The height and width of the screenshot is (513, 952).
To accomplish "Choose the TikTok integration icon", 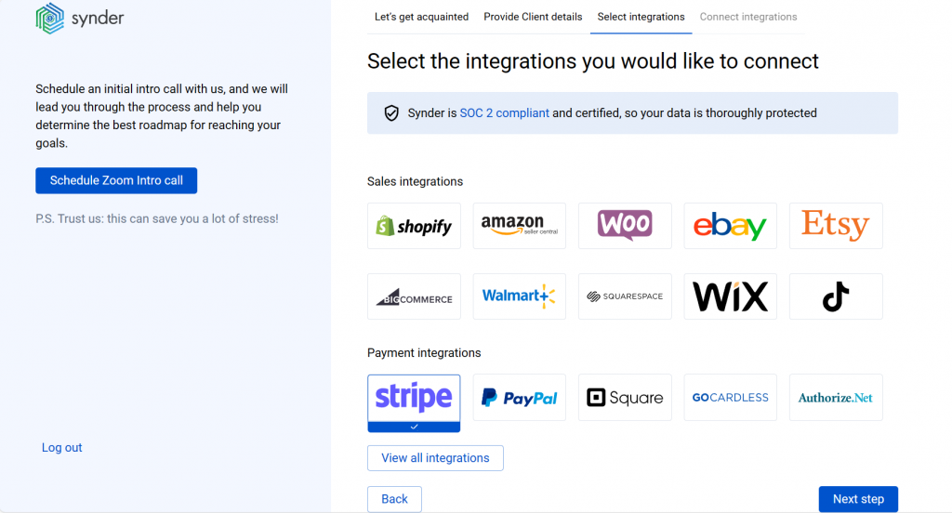I will tap(836, 296).
